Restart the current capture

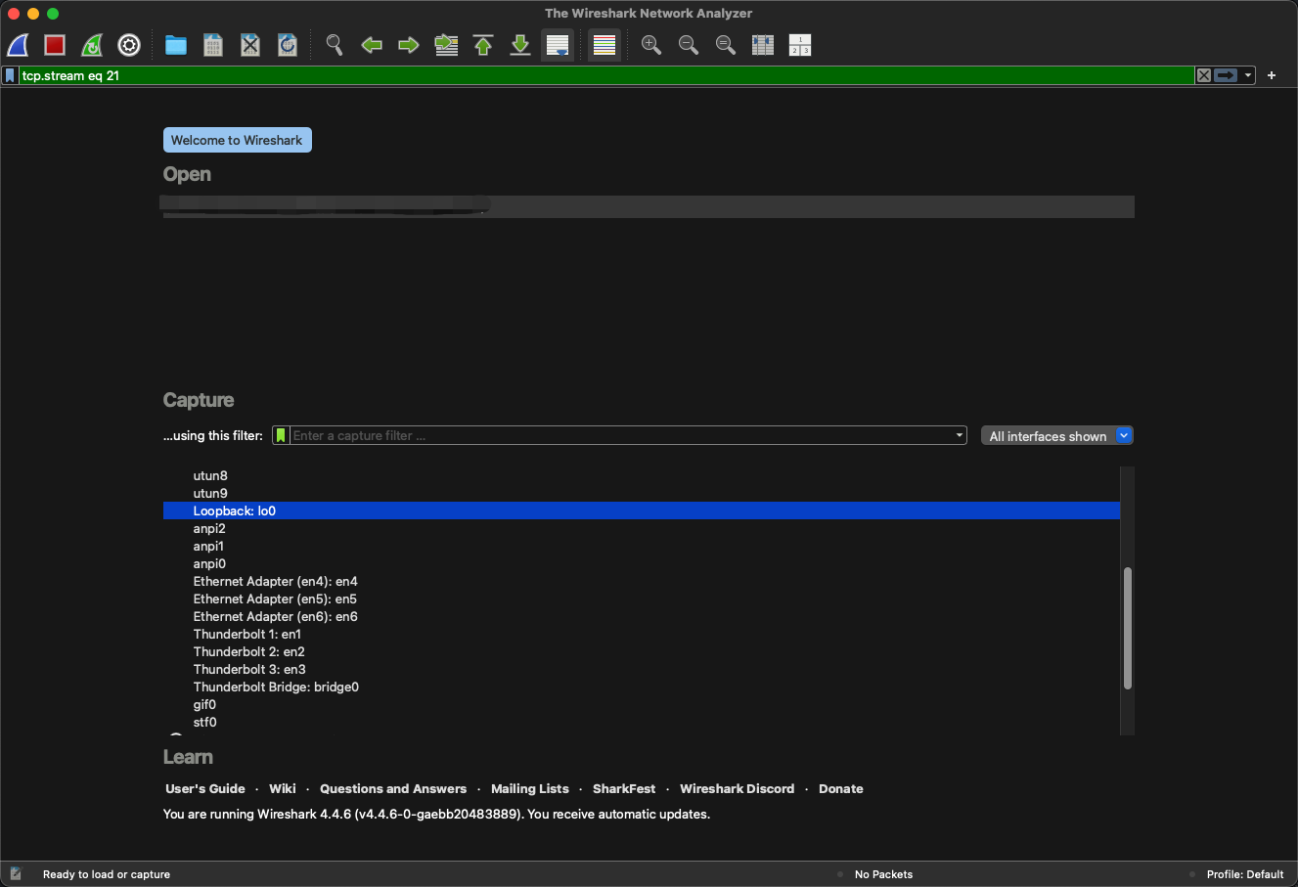(x=92, y=45)
